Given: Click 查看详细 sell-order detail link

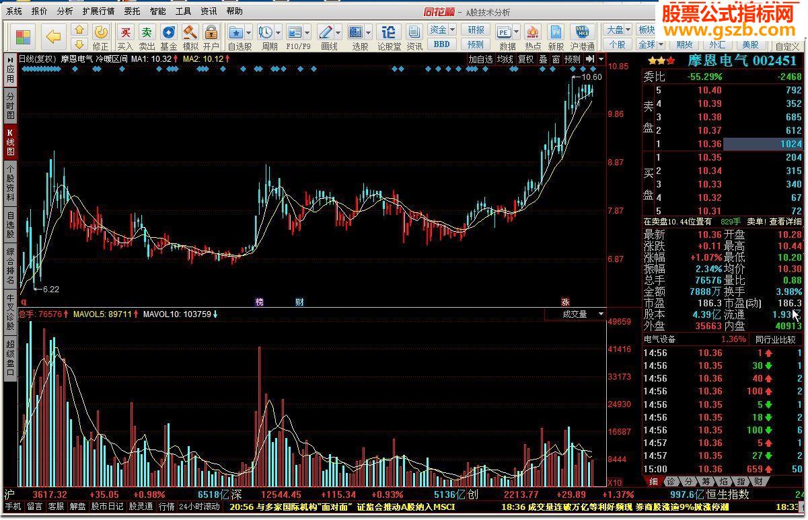Looking at the screenshot, I should point(786,221).
